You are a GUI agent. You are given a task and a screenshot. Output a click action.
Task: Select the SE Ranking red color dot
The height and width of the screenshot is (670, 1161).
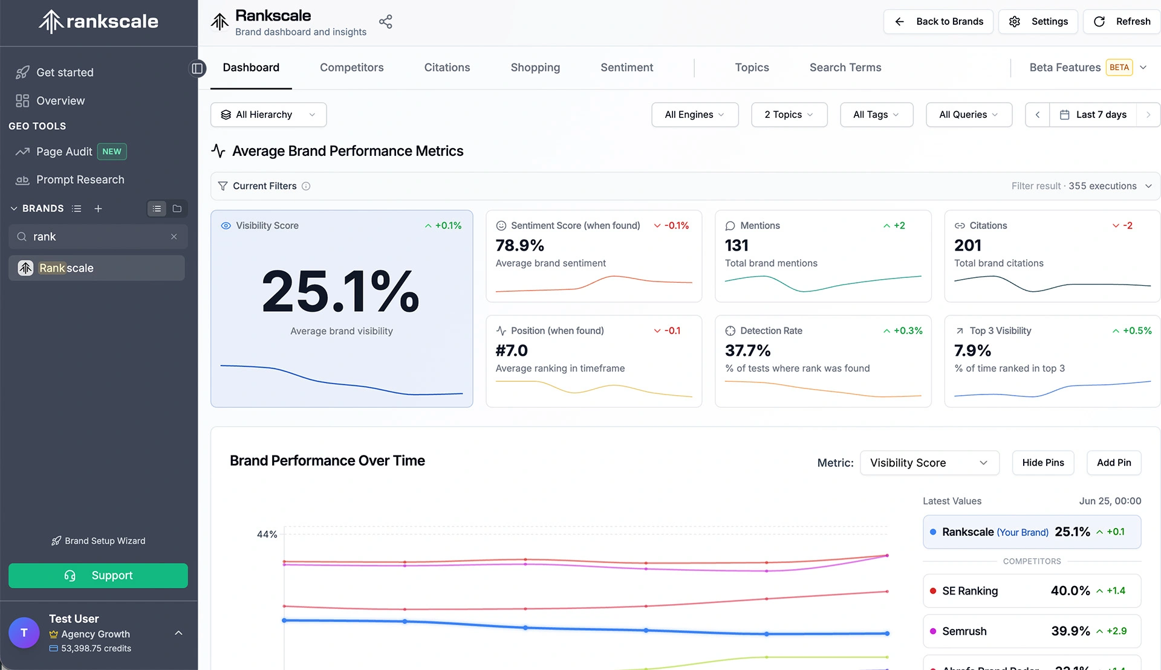933,591
